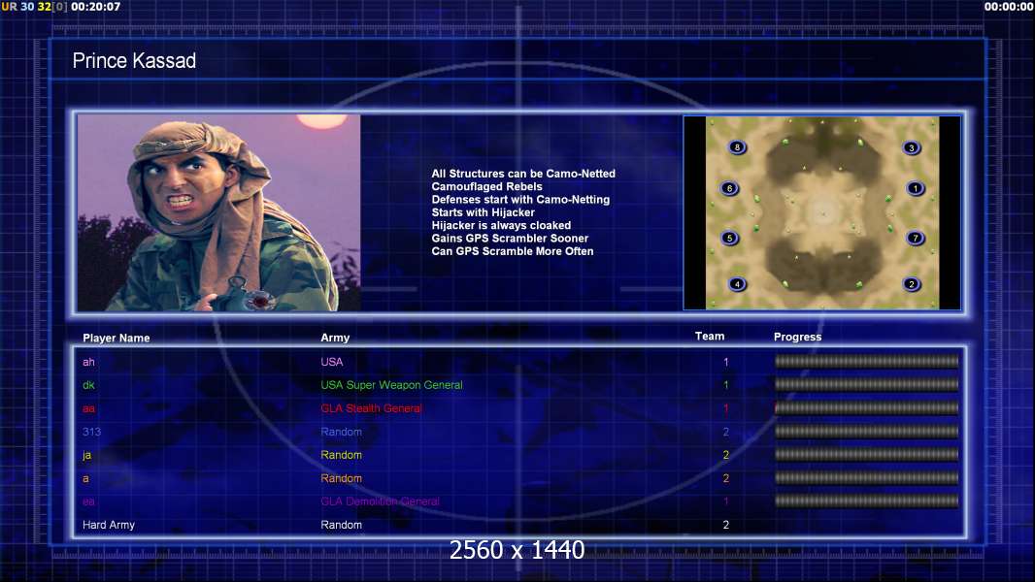Click GLA Stealth General army
Viewport: 1035px width, 582px height.
click(371, 408)
